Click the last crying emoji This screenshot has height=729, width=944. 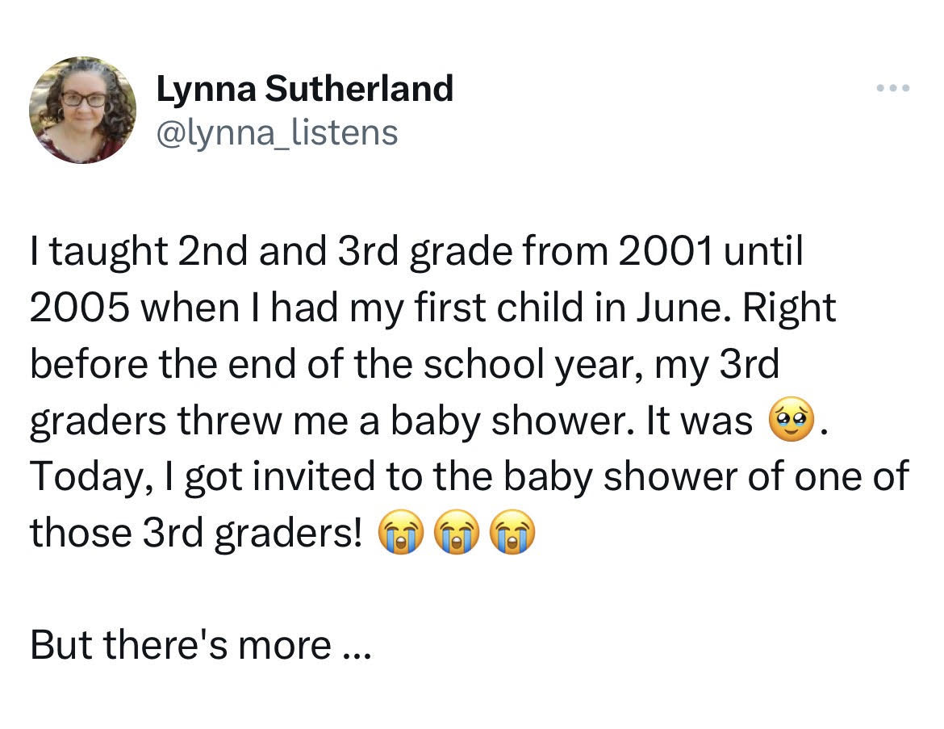point(512,533)
